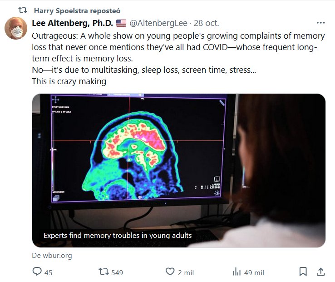Click the 'Experts find memory troubles' caption
The height and width of the screenshot is (282, 335).
118,235
